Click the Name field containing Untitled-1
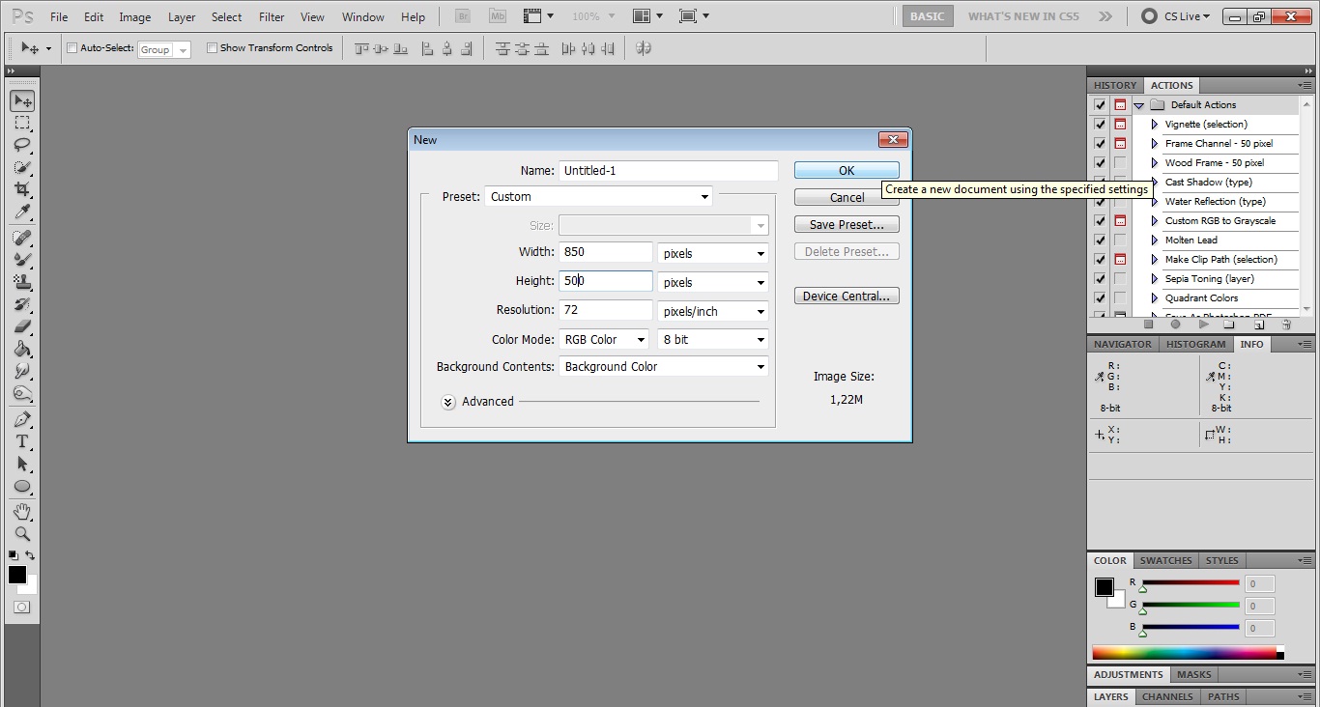This screenshot has width=1320, height=707. (668, 171)
